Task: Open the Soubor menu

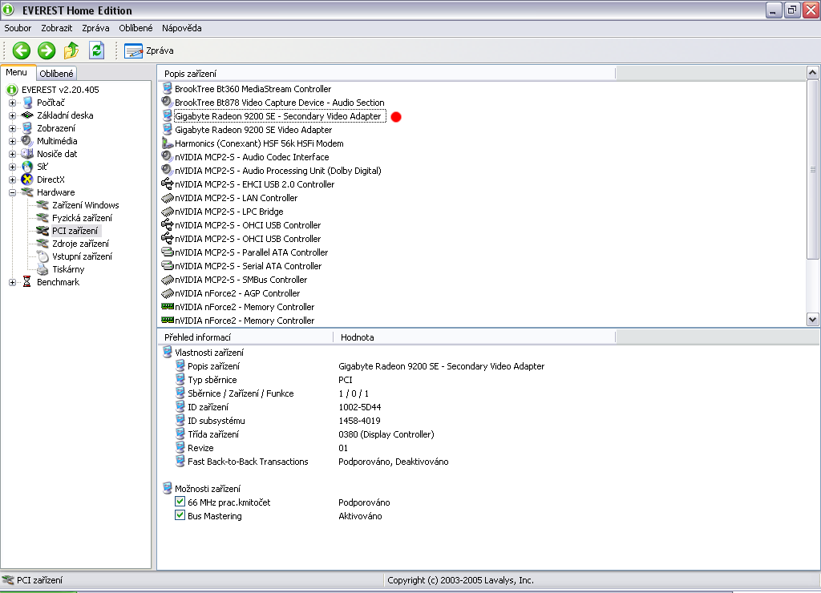Action: coord(18,28)
